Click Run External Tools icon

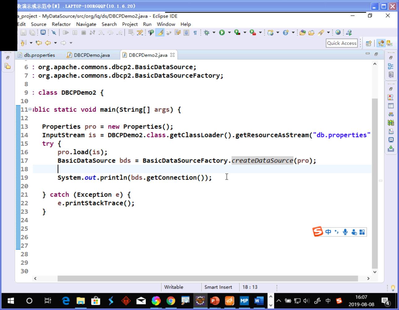(x=253, y=32)
